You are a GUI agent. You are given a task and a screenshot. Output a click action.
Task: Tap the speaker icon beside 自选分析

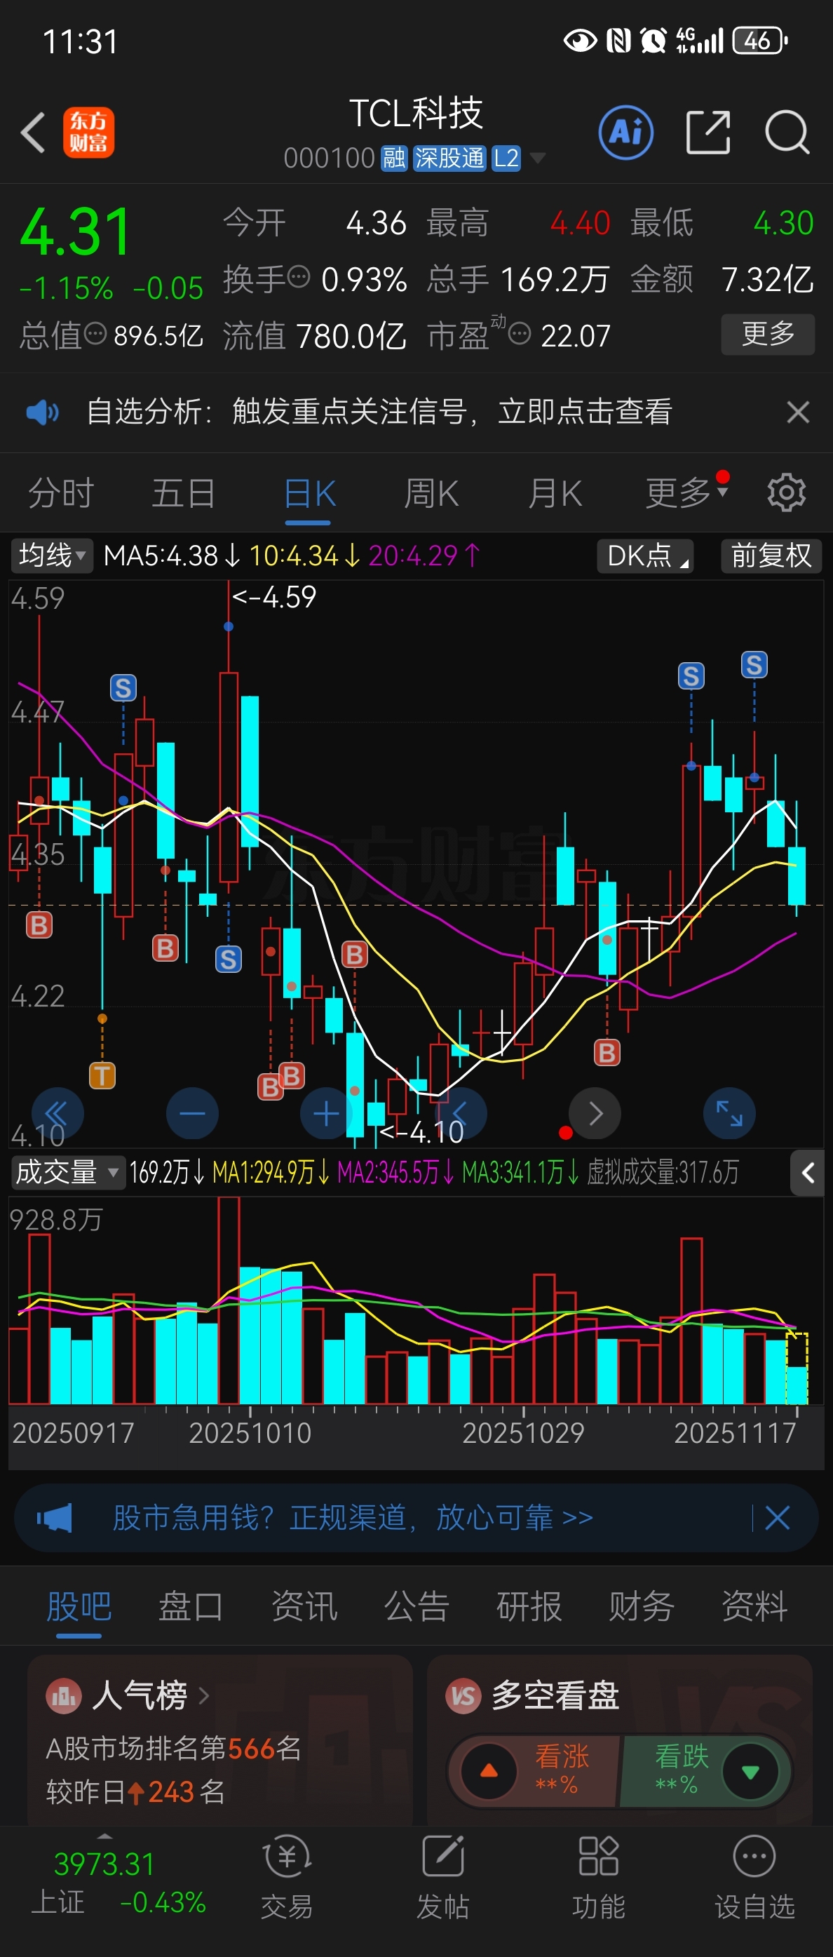coord(42,412)
